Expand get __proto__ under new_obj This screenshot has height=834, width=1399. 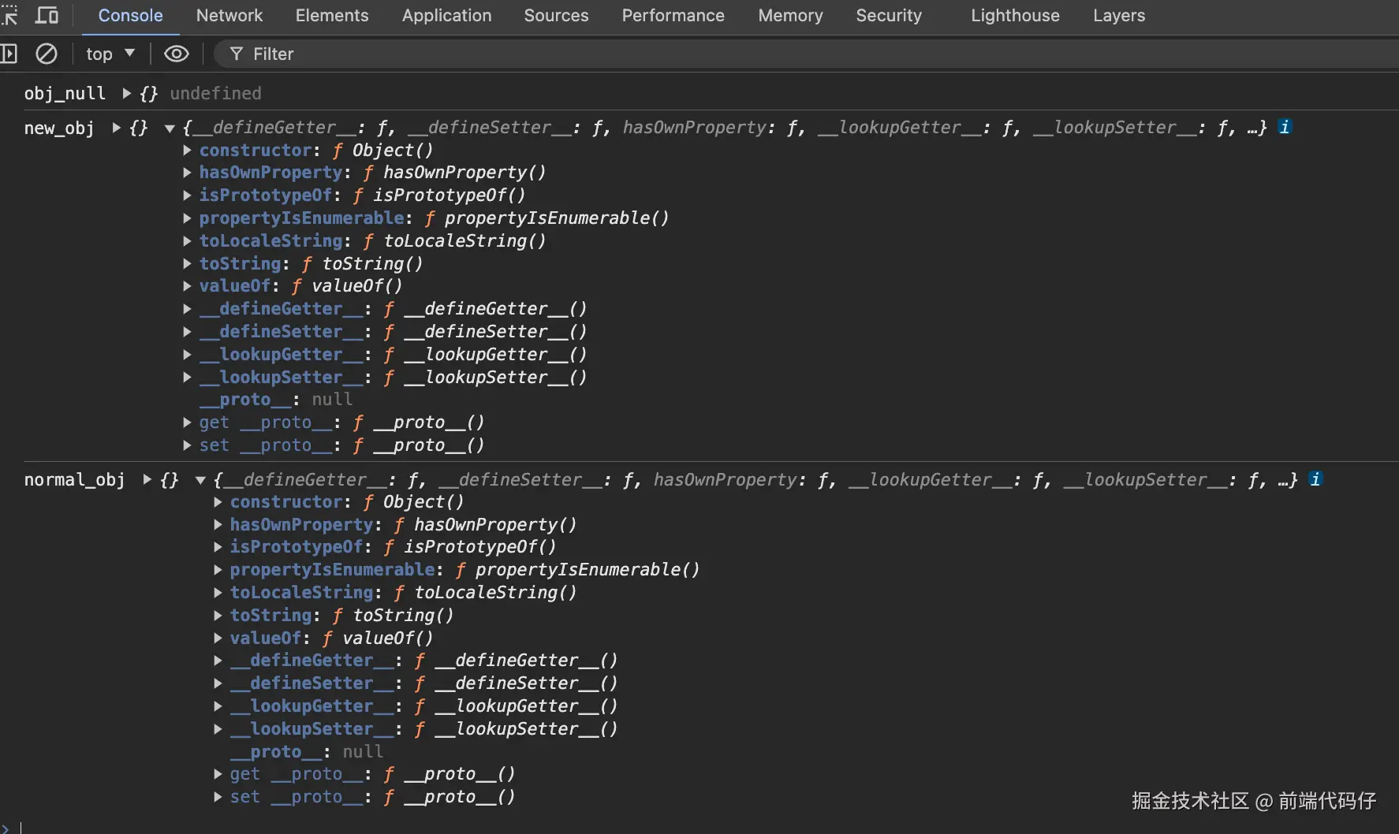click(187, 423)
